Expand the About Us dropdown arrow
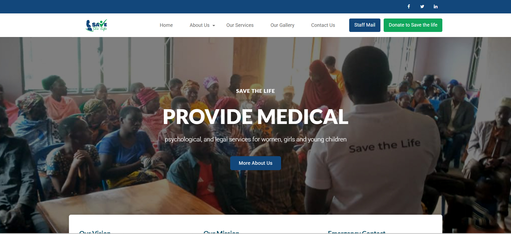The image size is (511, 234). pos(214,25)
